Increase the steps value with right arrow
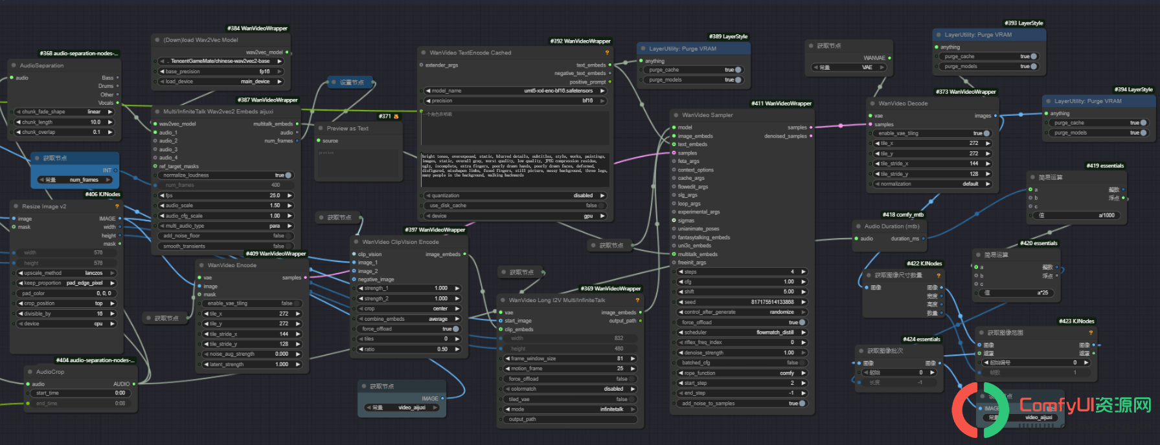 (803, 272)
